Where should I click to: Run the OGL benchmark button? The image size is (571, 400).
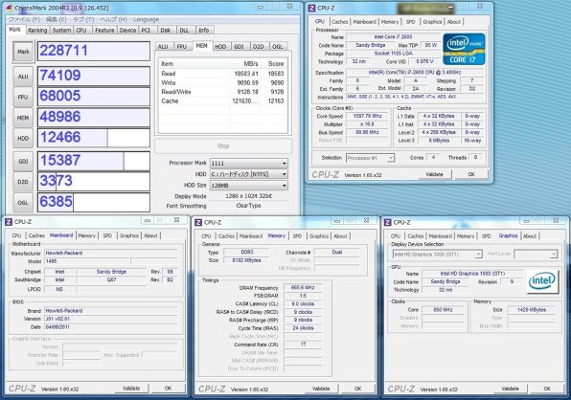[23, 203]
